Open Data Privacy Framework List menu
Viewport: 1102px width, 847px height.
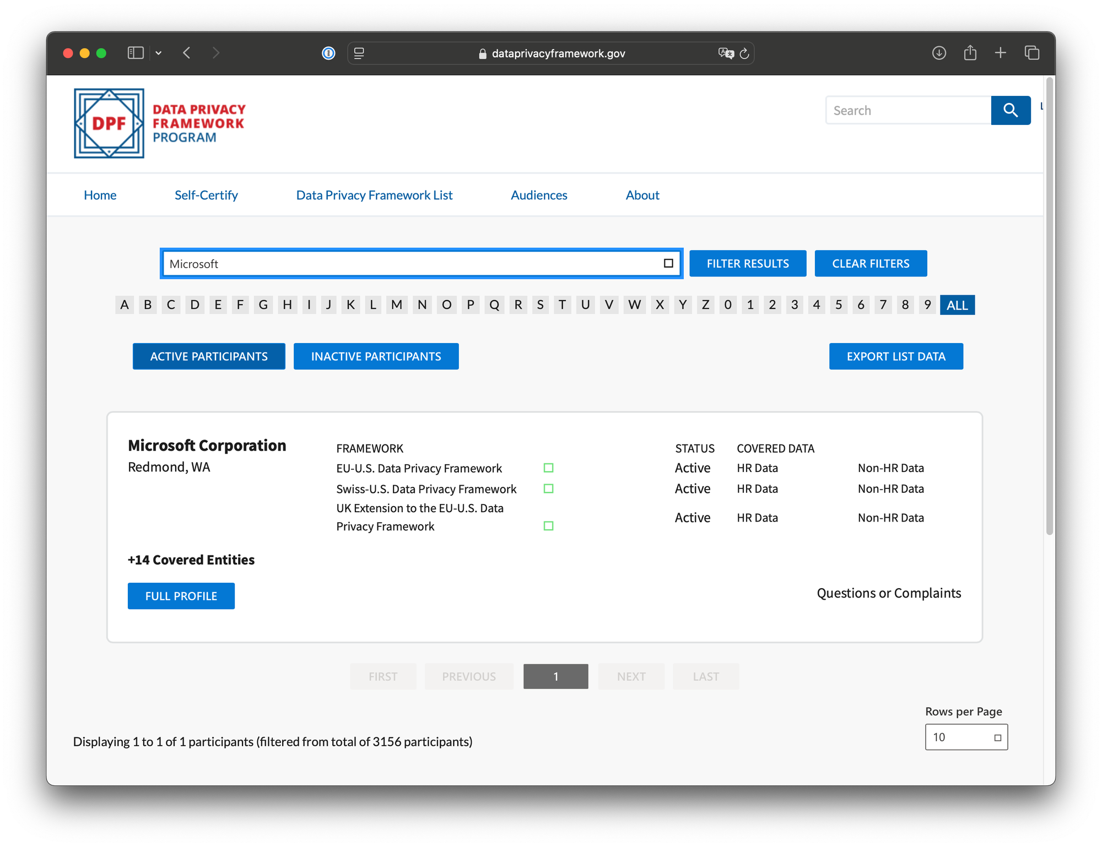(x=374, y=195)
